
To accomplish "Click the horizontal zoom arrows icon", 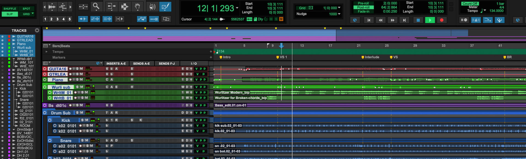I will [x=83, y=7].
